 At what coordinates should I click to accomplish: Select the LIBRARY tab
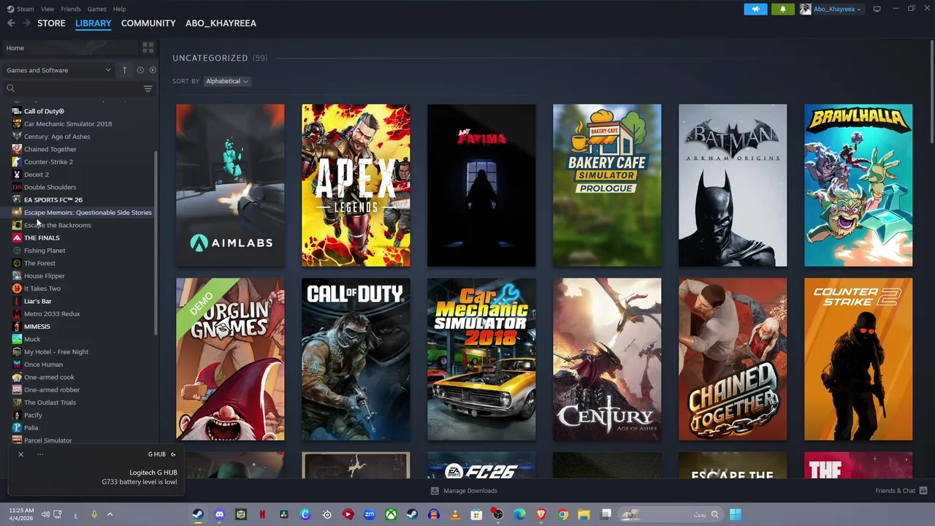93,23
